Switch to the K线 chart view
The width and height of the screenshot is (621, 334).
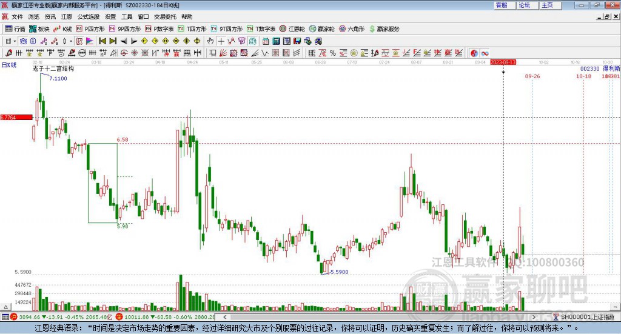(62, 29)
